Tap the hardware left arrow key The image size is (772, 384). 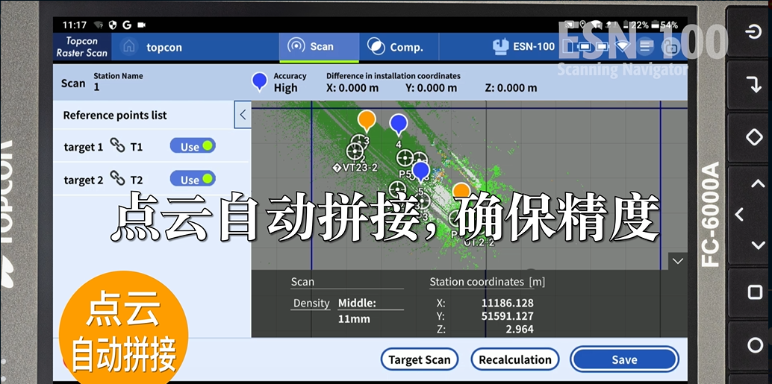pyautogui.click(x=739, y=215)
